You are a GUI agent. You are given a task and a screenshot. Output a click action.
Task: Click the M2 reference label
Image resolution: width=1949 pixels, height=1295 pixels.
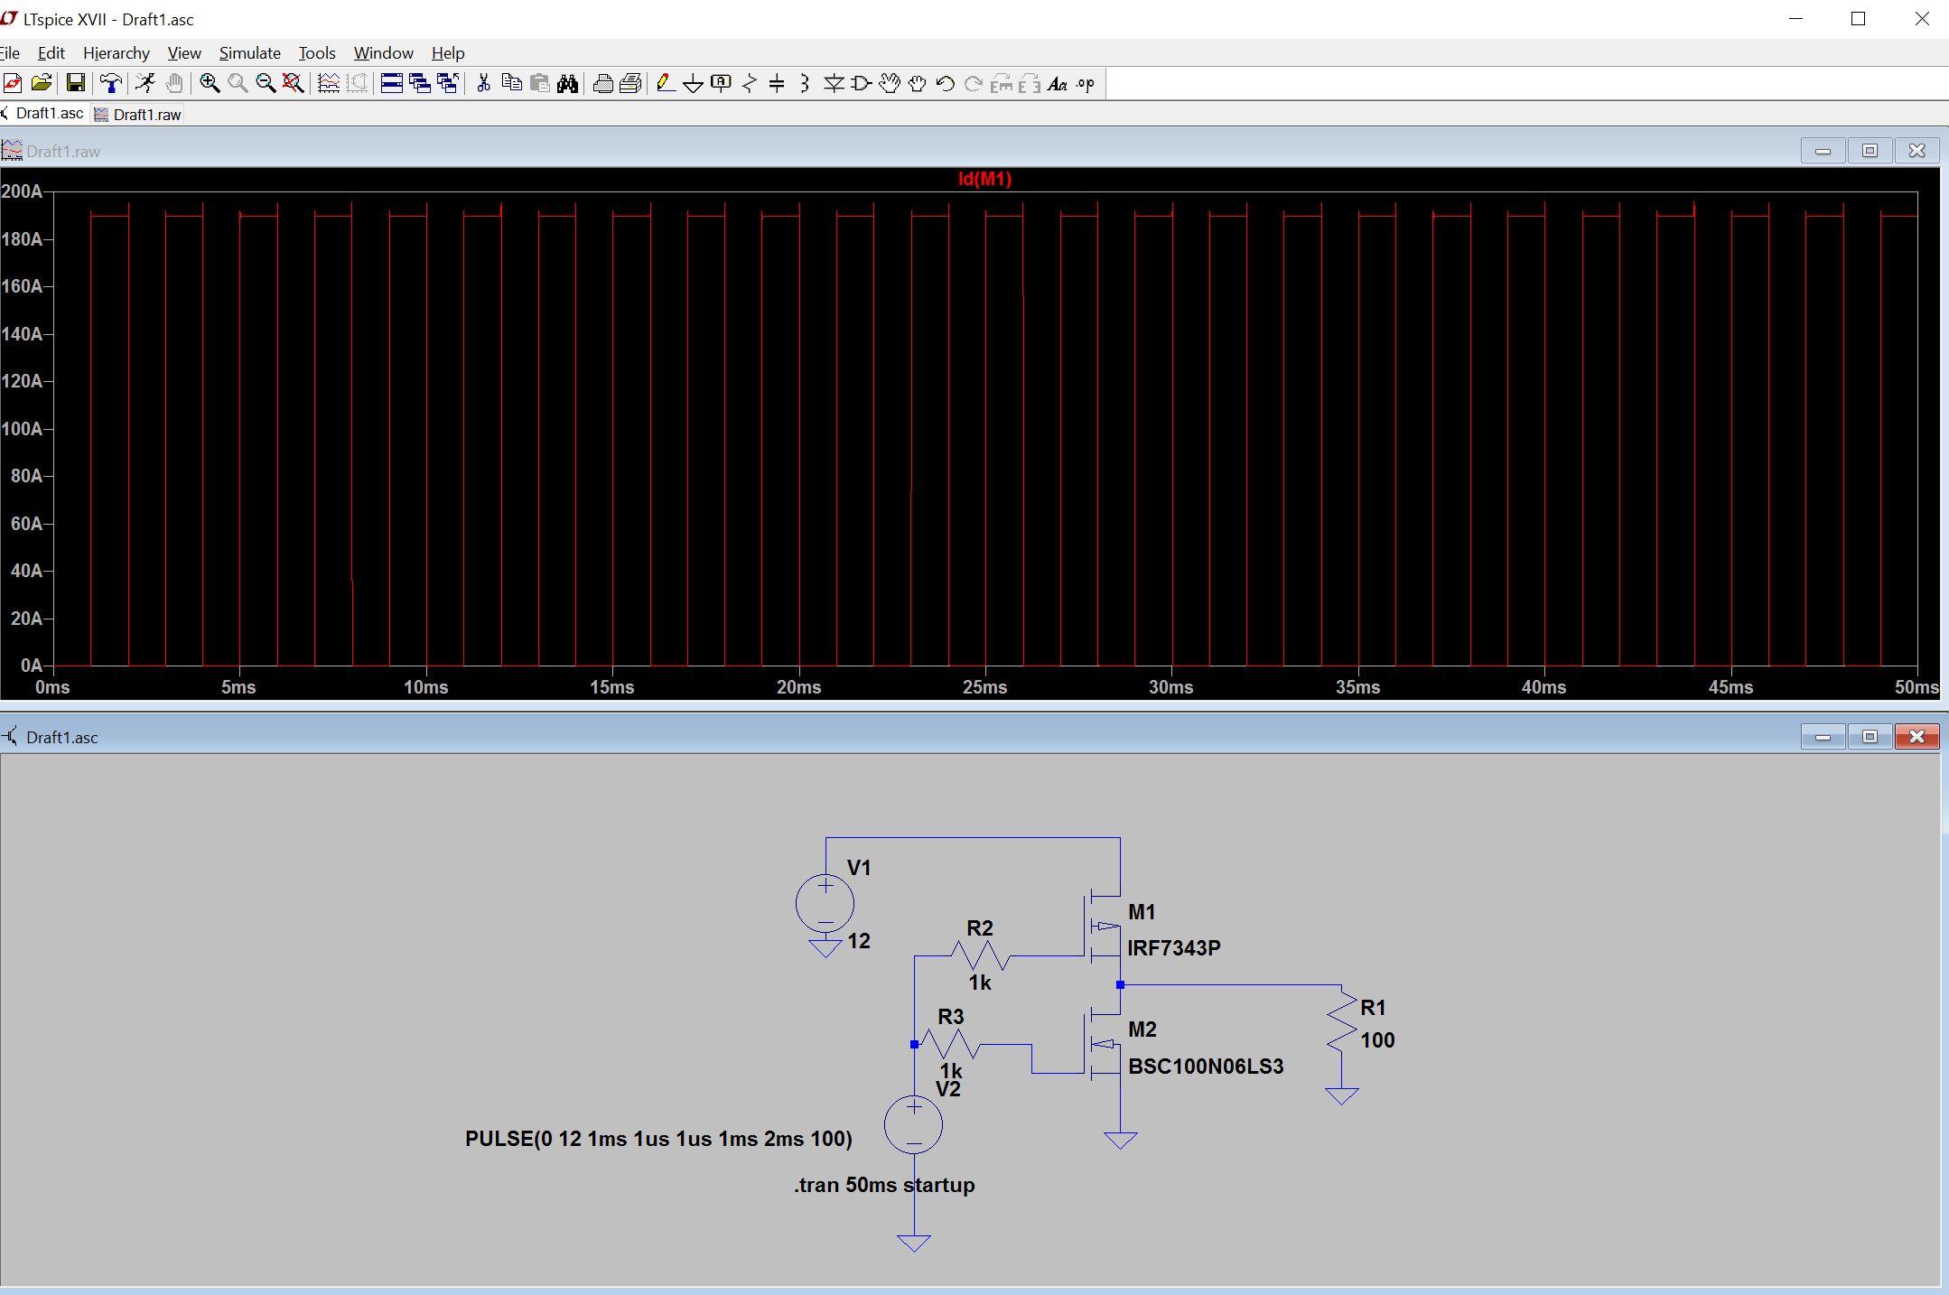(x=1142, y=1029)
